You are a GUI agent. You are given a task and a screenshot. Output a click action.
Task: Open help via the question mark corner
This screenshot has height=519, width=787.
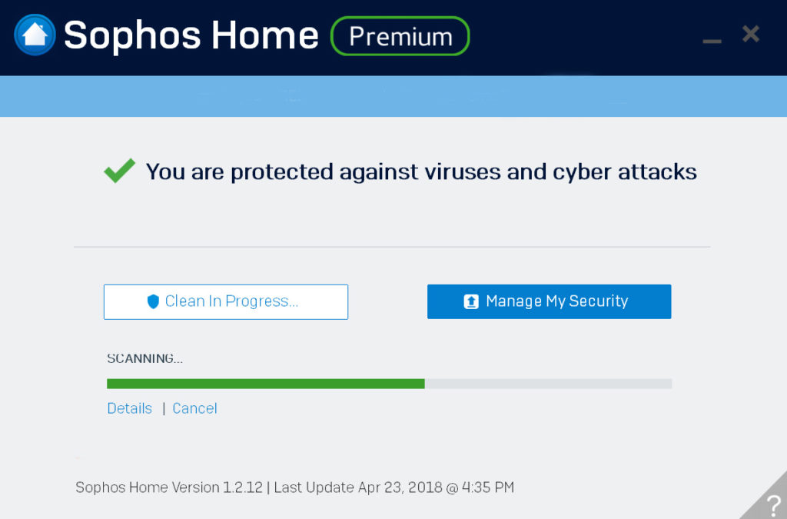point(771,504)
